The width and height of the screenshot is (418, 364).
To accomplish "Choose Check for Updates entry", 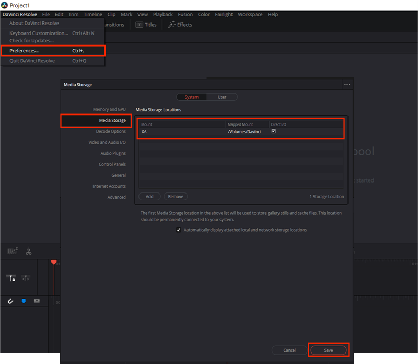I will click(53, 41).
